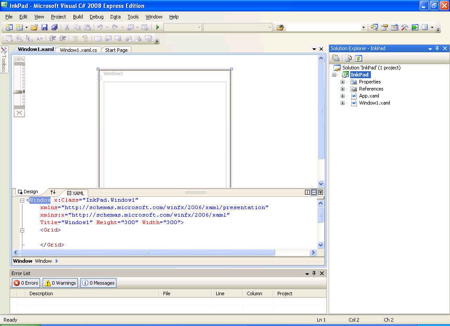Open the Project menu
The image size is (450, 326).
tap(58, 17)
